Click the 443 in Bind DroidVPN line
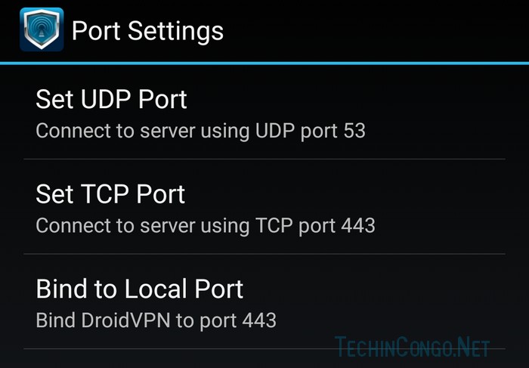Screen dimensions: 529x368 [259, 320]
